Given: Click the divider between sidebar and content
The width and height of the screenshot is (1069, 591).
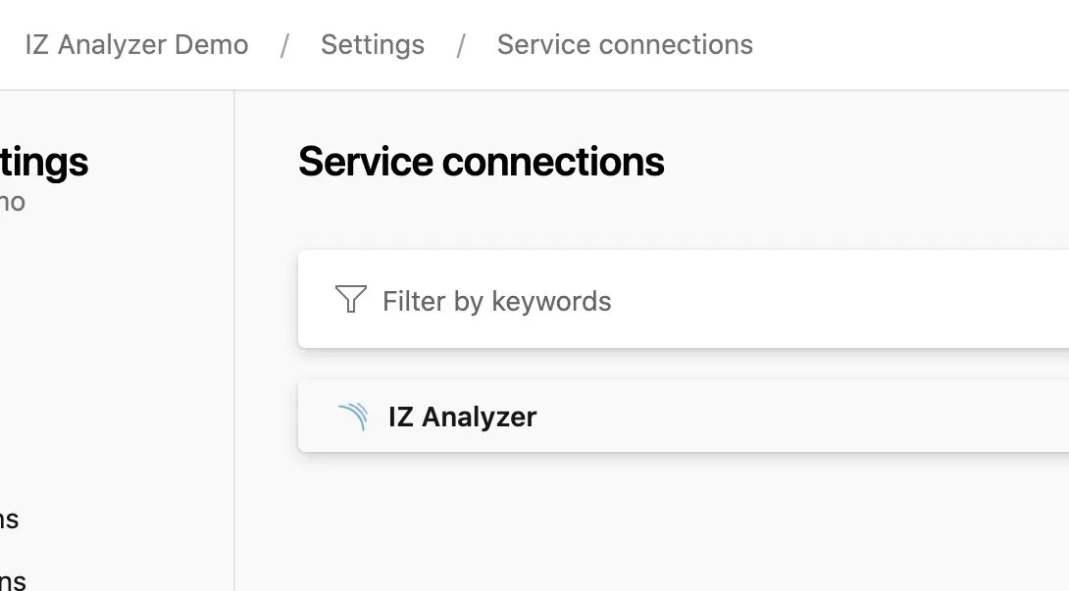Looking at the screenshot, I should (x=234, y=343).
